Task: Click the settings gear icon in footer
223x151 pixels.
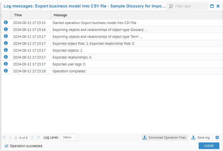Action: 217,137
